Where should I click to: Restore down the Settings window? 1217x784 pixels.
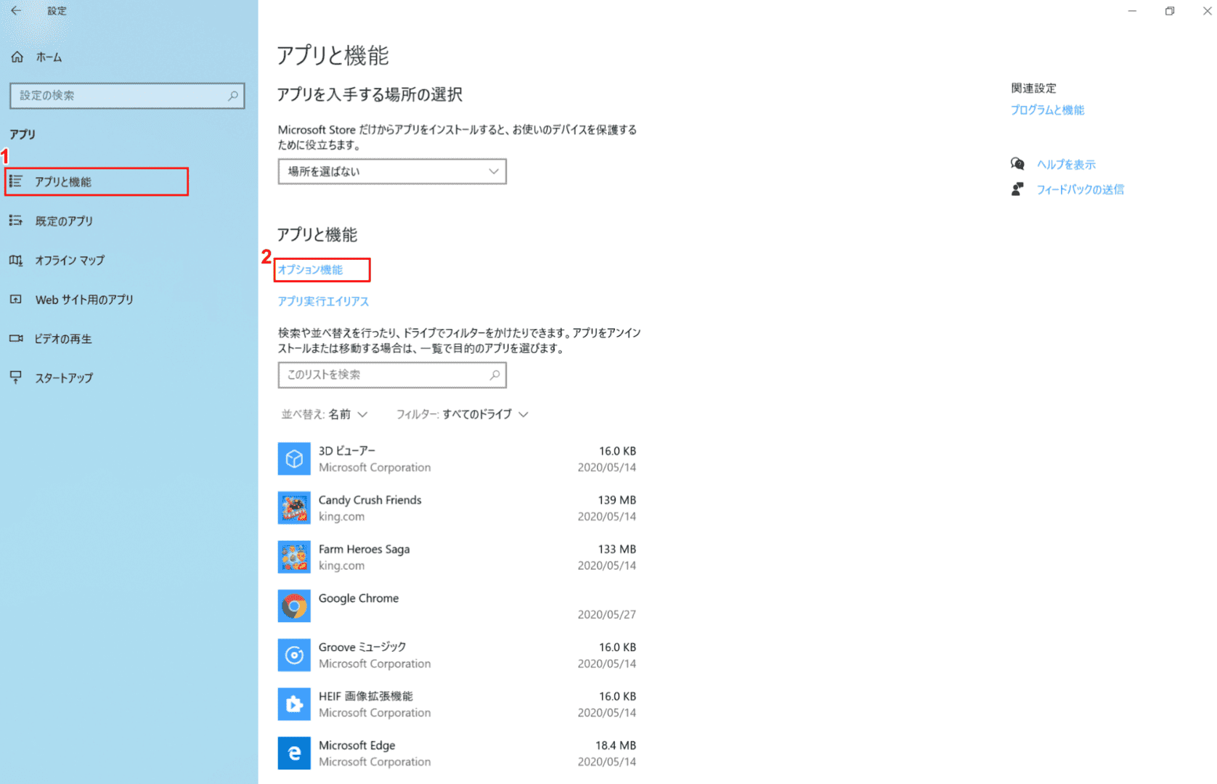pos(1170,11)
